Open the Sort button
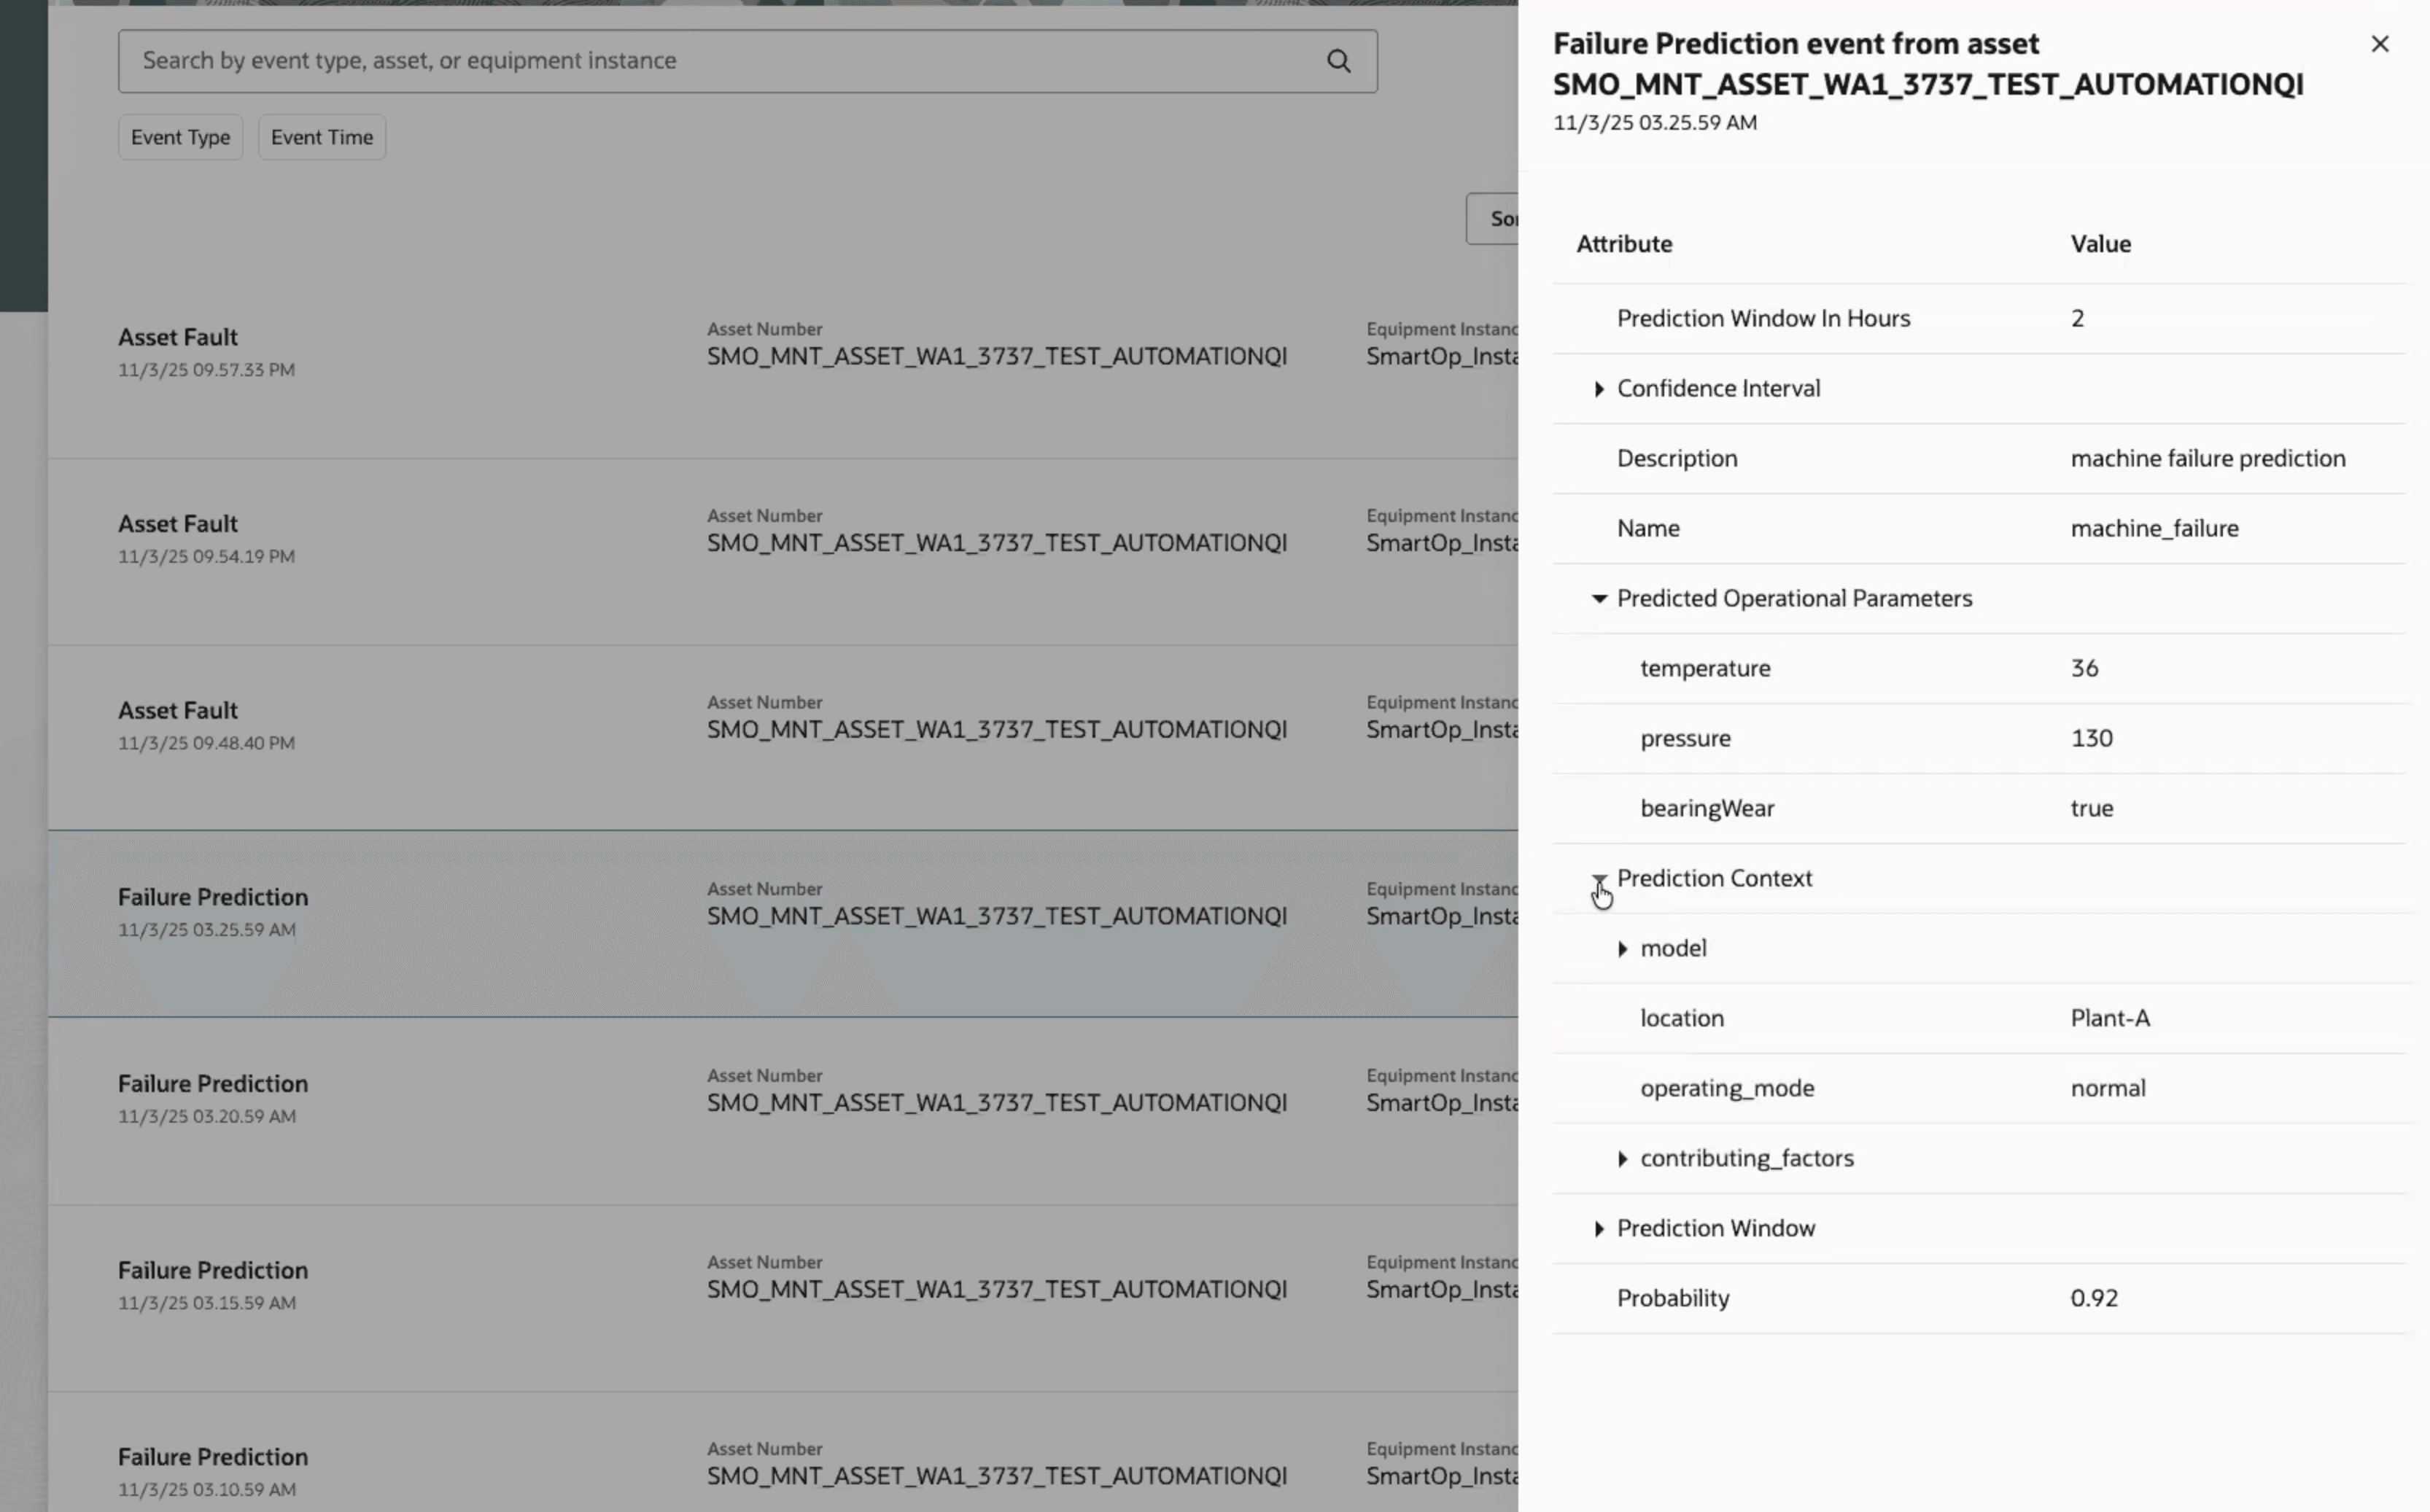 point(1494,219)
